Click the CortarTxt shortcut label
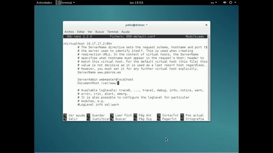Screen dimensions: 273x153 coord(170,115)
